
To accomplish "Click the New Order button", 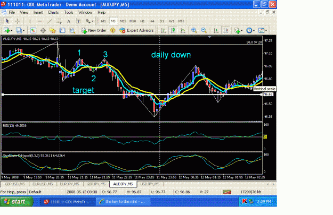I will click(94, 30).
